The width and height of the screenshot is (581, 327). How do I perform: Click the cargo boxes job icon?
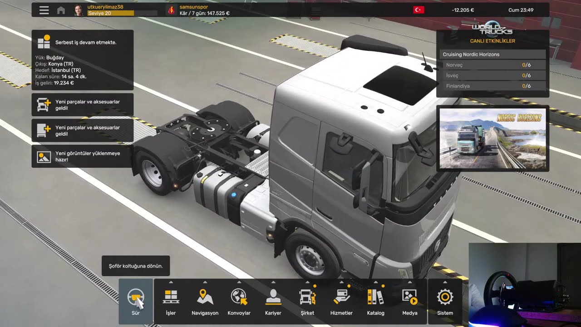(x=44, y=42)
